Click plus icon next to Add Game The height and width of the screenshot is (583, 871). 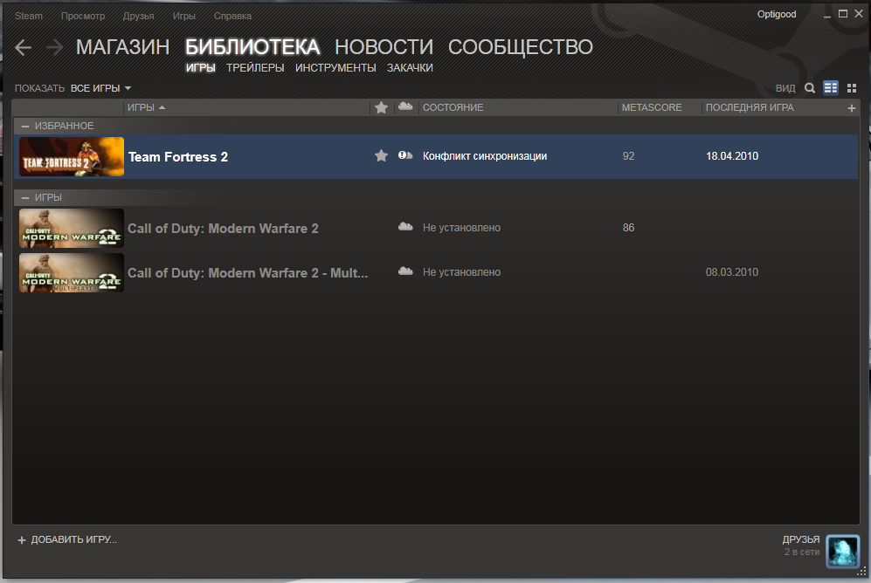(x=22, y=540)
